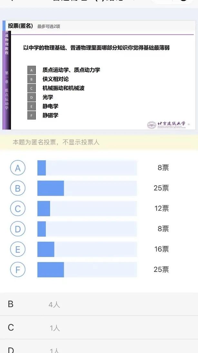
Task: Click the vote progress bar for option C
Action: pos(87,209)
